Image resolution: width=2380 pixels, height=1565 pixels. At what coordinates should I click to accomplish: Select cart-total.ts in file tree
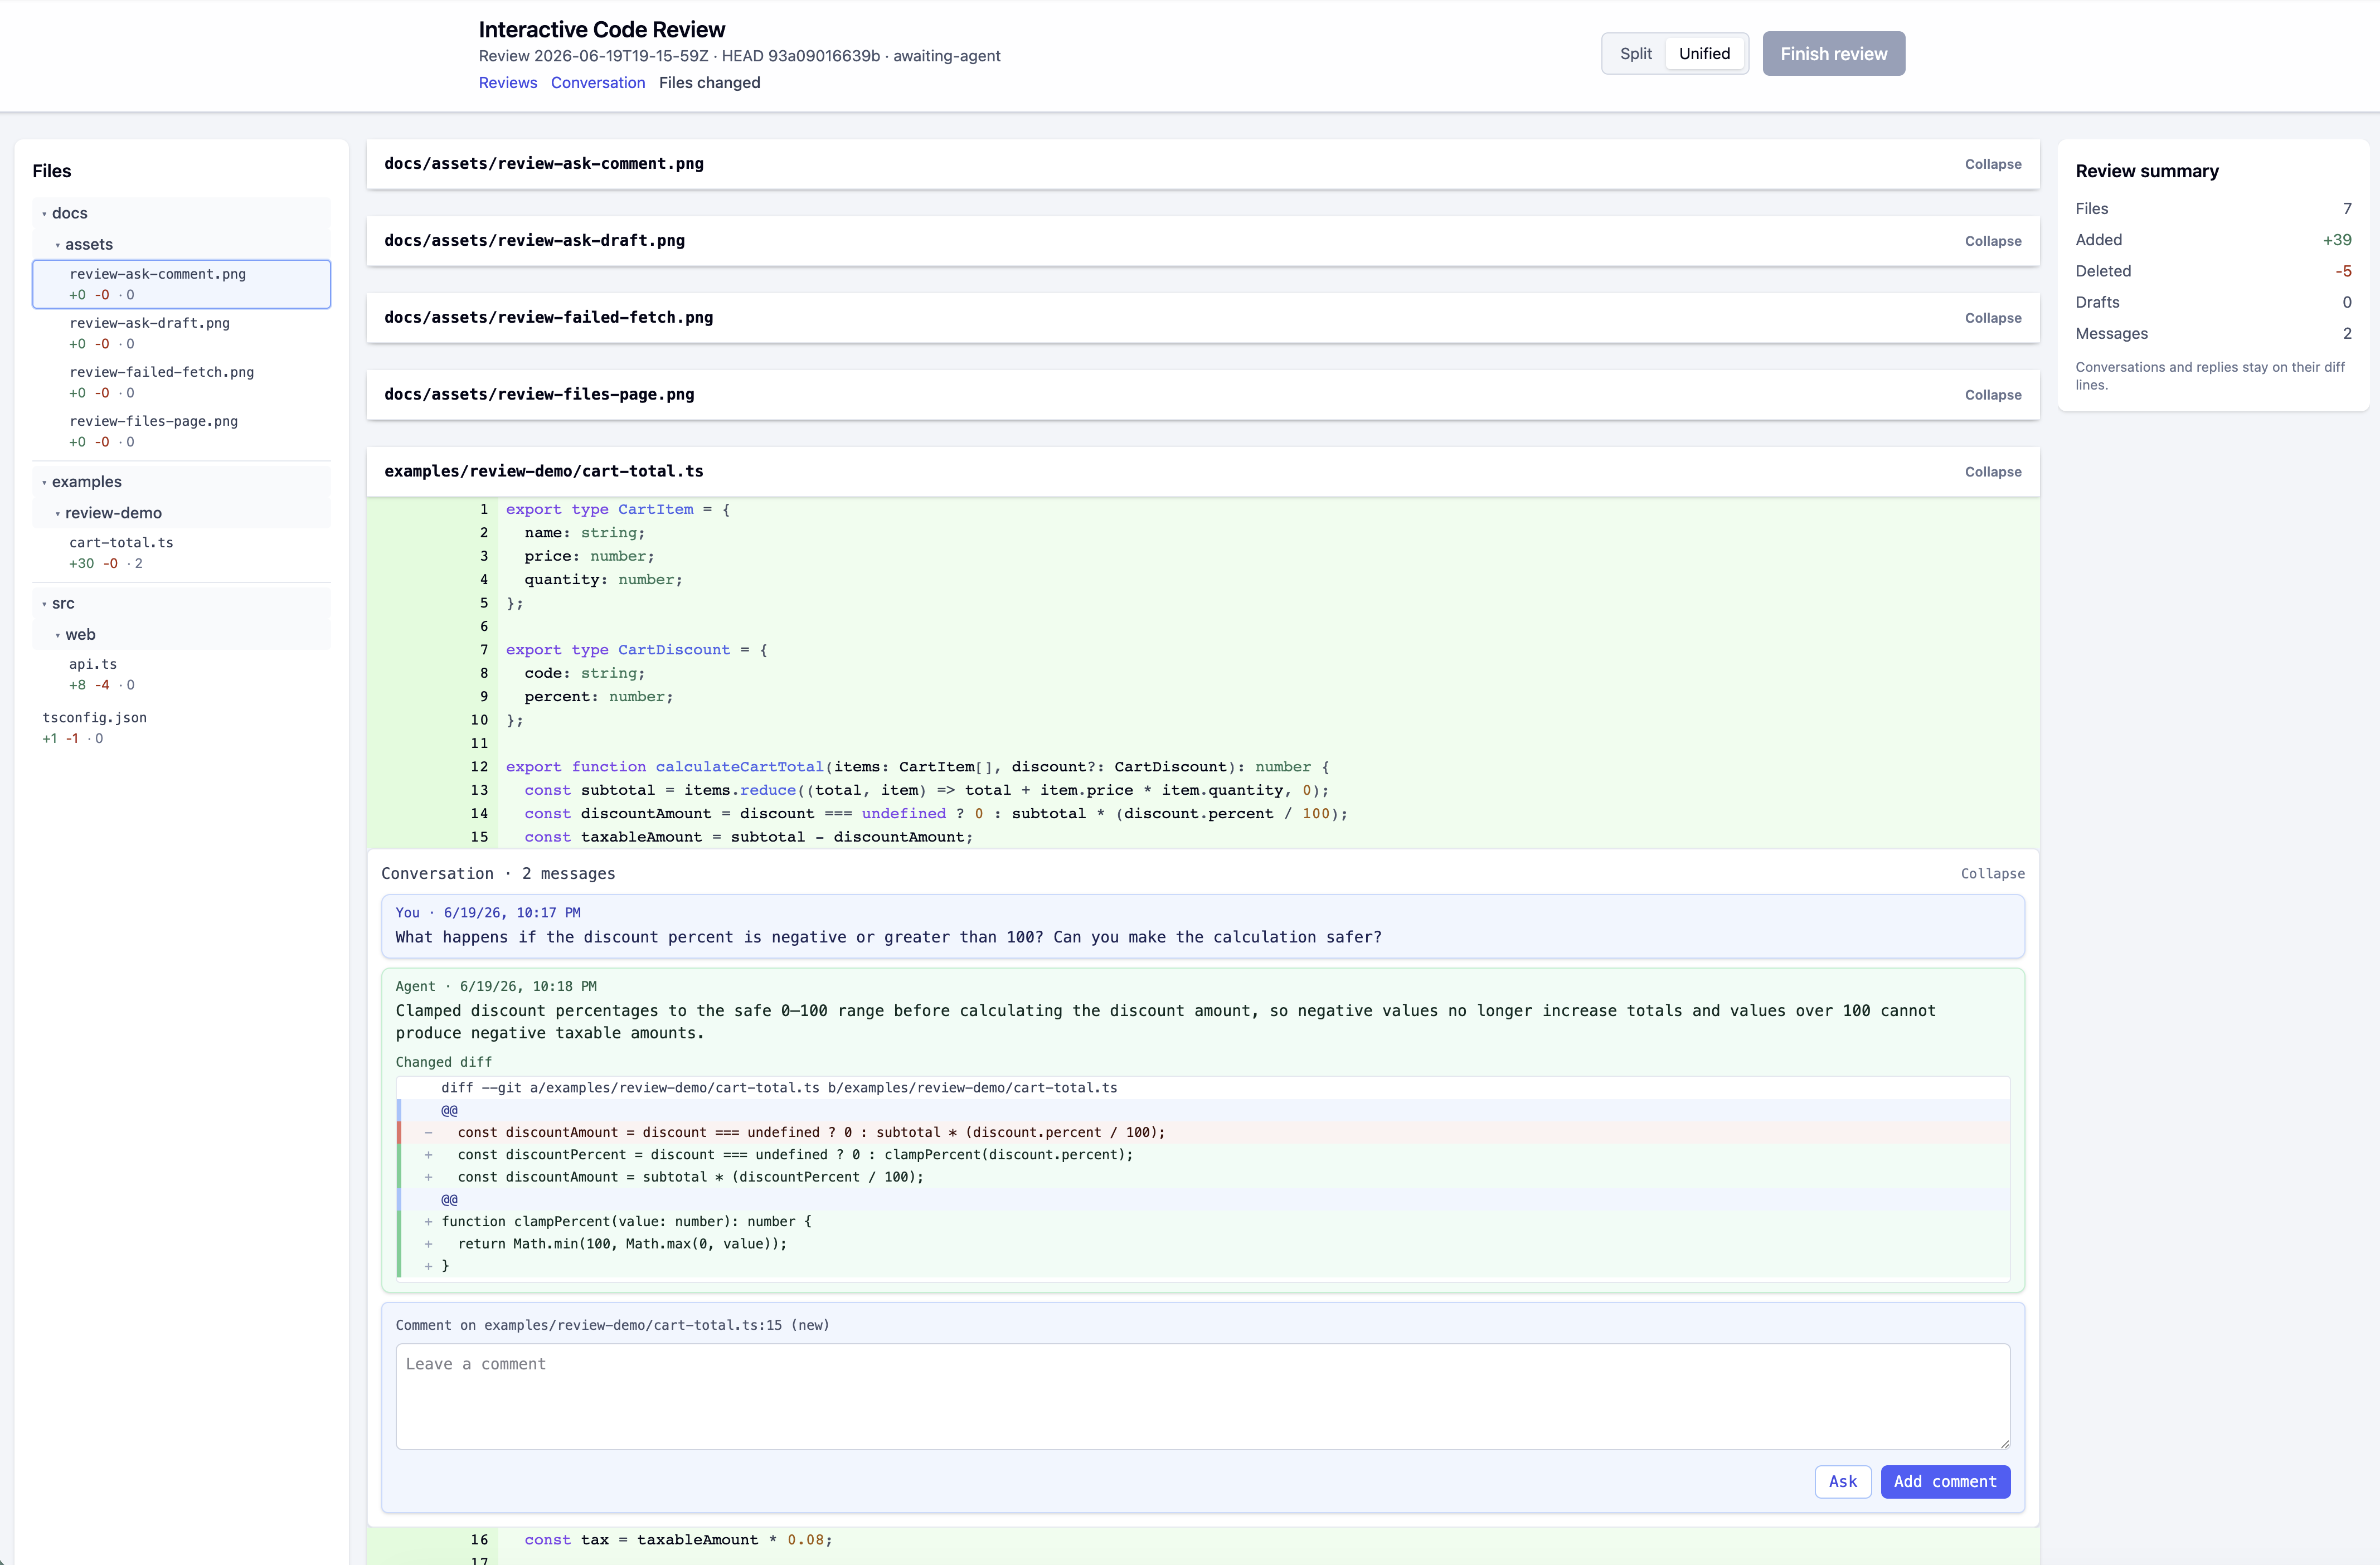coord(181,552)
